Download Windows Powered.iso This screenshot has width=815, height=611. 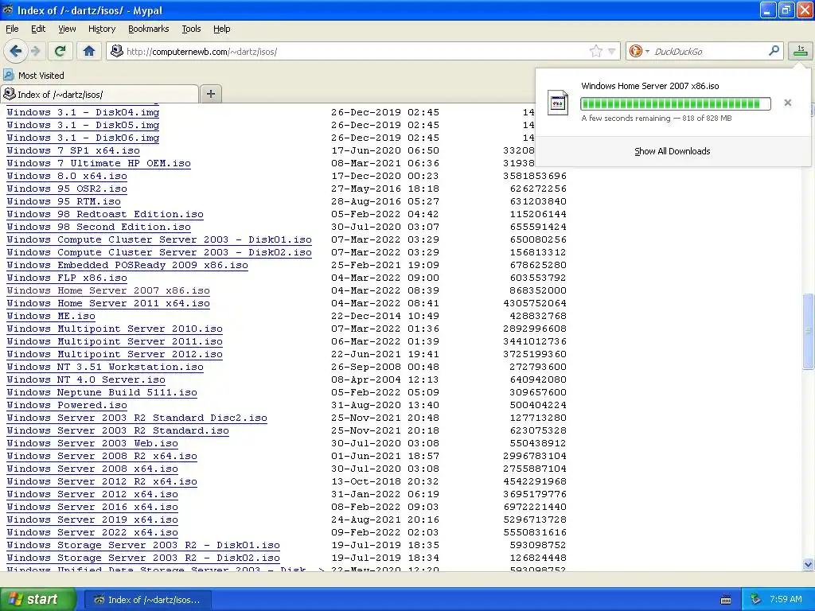pyautogui.click(x=67, y=405)
